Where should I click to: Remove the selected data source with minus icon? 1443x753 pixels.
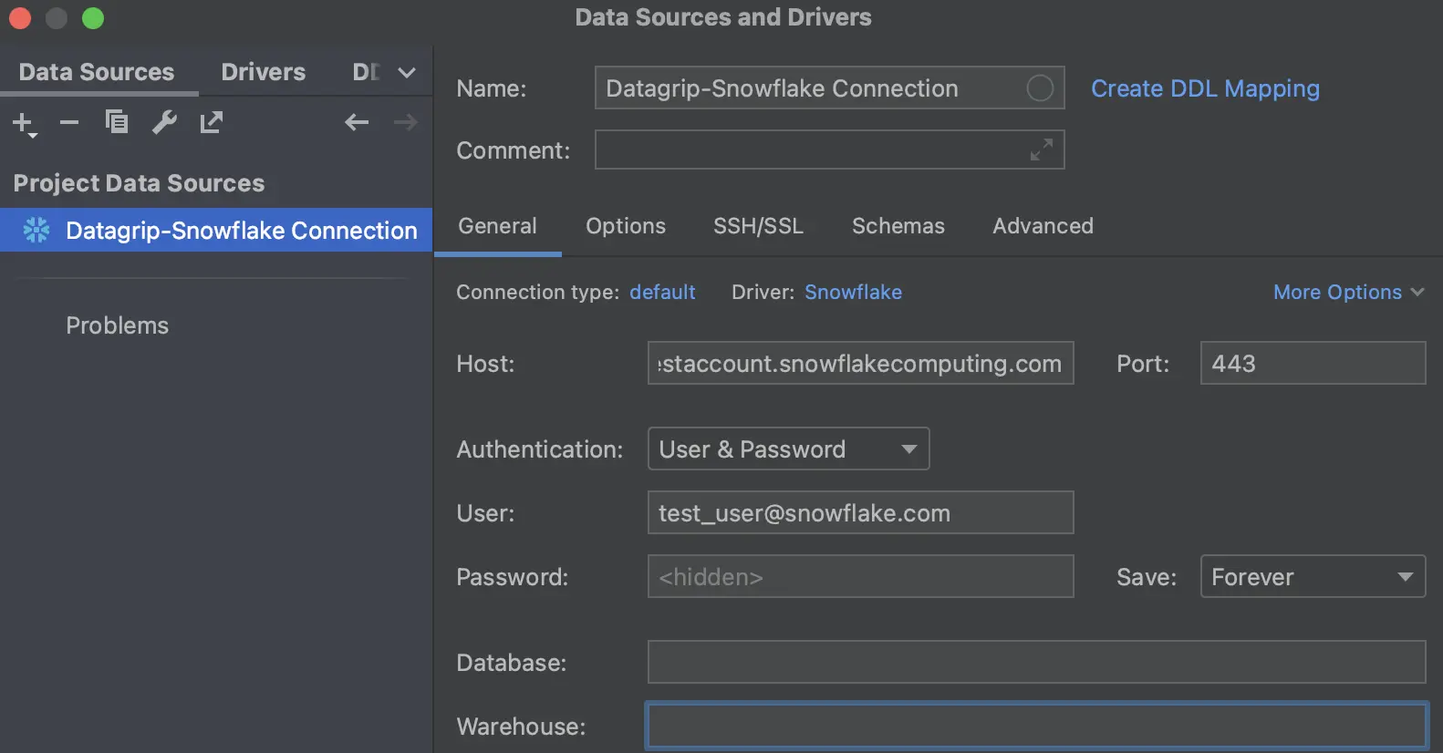pos(69,122)
